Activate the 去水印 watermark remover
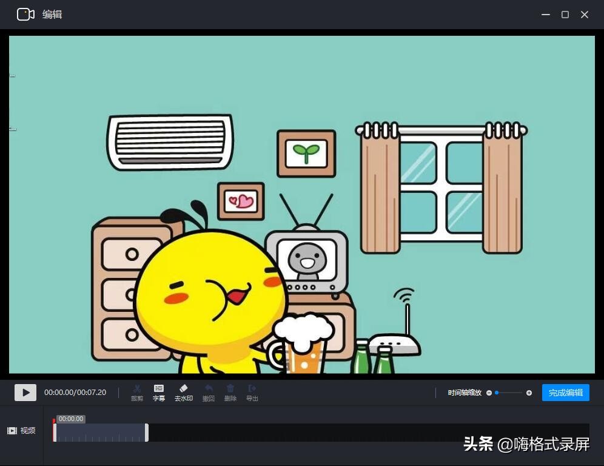Screen dimensions: 604x466 pyautogui.click(x=183, y=392)
